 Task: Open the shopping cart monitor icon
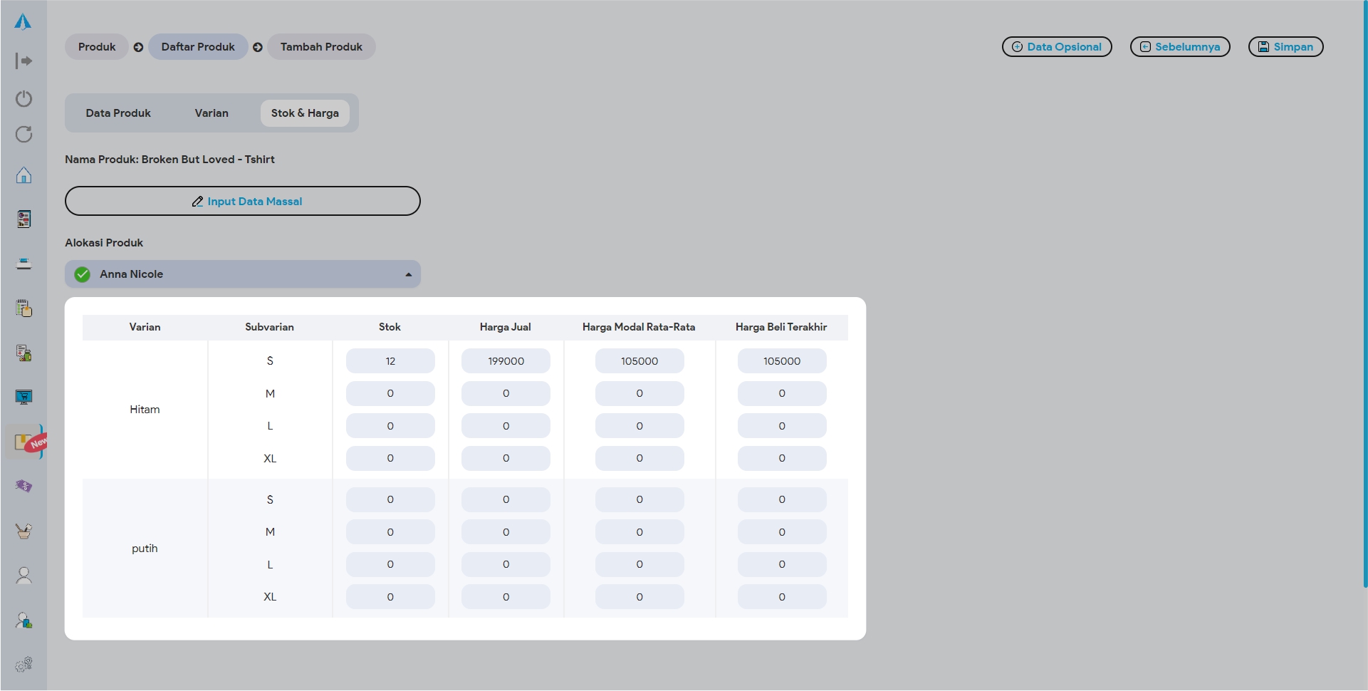coord(24,397)
